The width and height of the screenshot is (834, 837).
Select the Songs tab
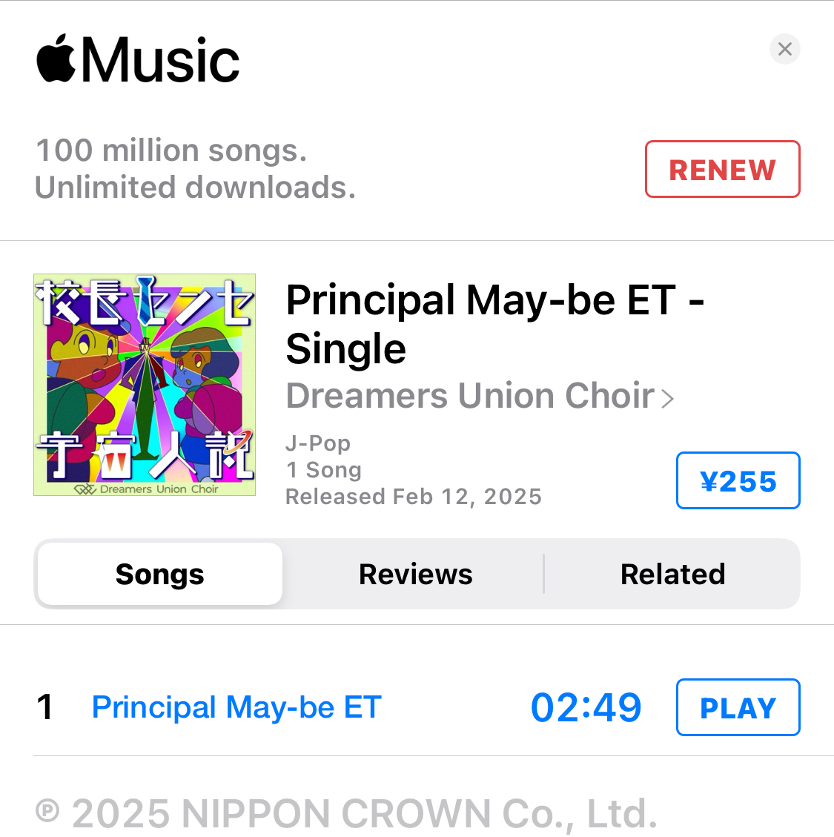tap(159, 574)
